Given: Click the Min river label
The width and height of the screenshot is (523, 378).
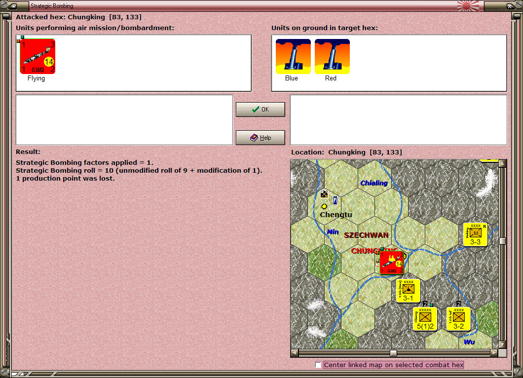Looking at the screenshot, I should 333,232.
